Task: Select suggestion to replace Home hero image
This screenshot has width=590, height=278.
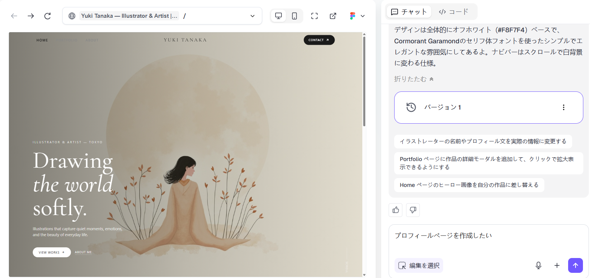Action: [469, 185]
